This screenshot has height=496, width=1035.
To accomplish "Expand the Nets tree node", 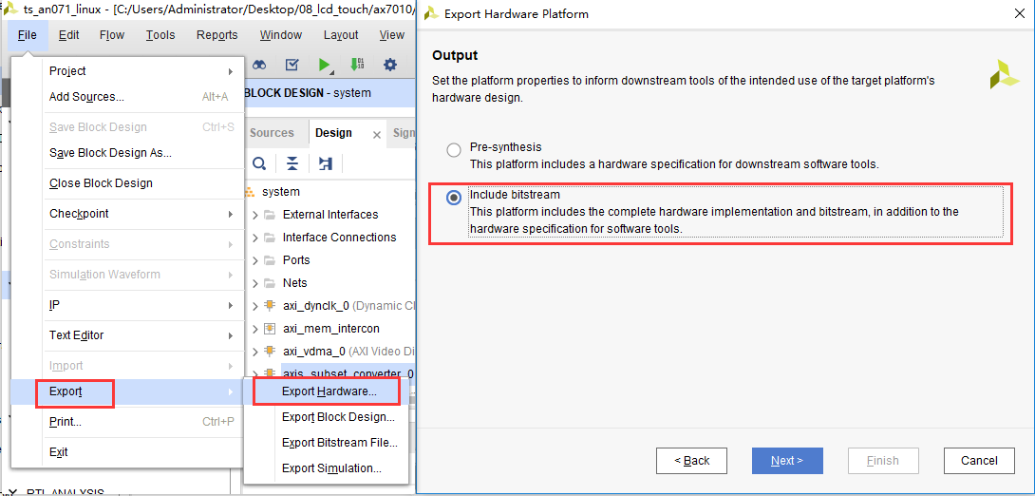I will (x=255, y=282).
